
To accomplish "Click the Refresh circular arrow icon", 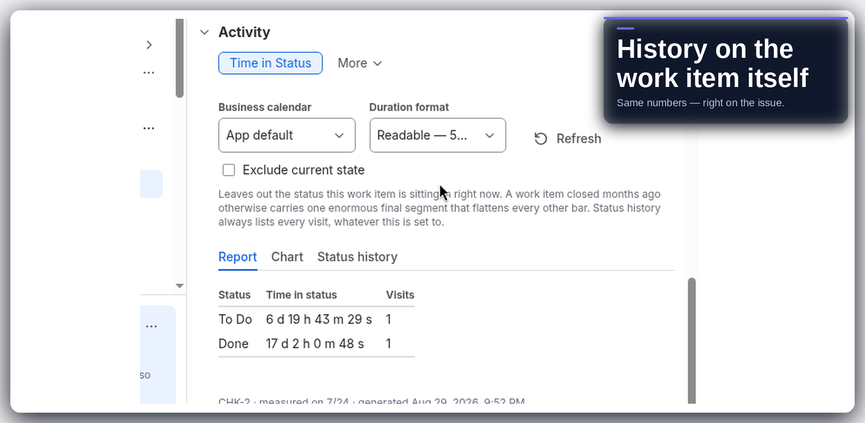I will pos(541,139).
